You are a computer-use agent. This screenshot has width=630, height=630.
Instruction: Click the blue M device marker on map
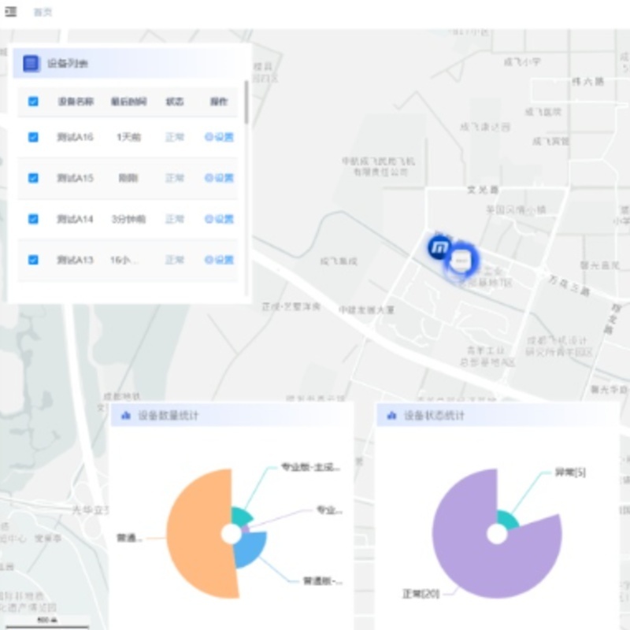439,246
